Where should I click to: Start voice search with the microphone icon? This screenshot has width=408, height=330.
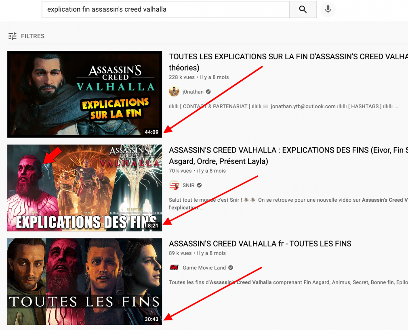pos(328,9)
